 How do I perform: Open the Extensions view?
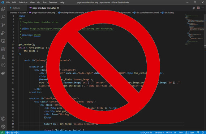click(x=3, y=49)
